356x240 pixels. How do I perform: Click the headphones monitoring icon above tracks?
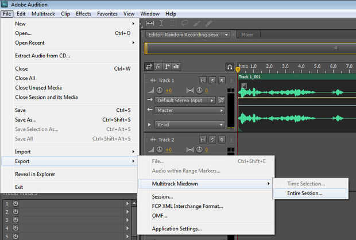230,67
